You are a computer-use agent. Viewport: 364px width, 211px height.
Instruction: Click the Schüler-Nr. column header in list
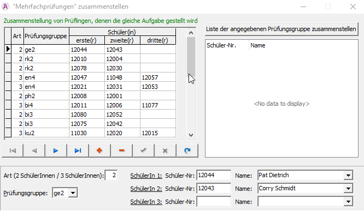coord(227,45)
